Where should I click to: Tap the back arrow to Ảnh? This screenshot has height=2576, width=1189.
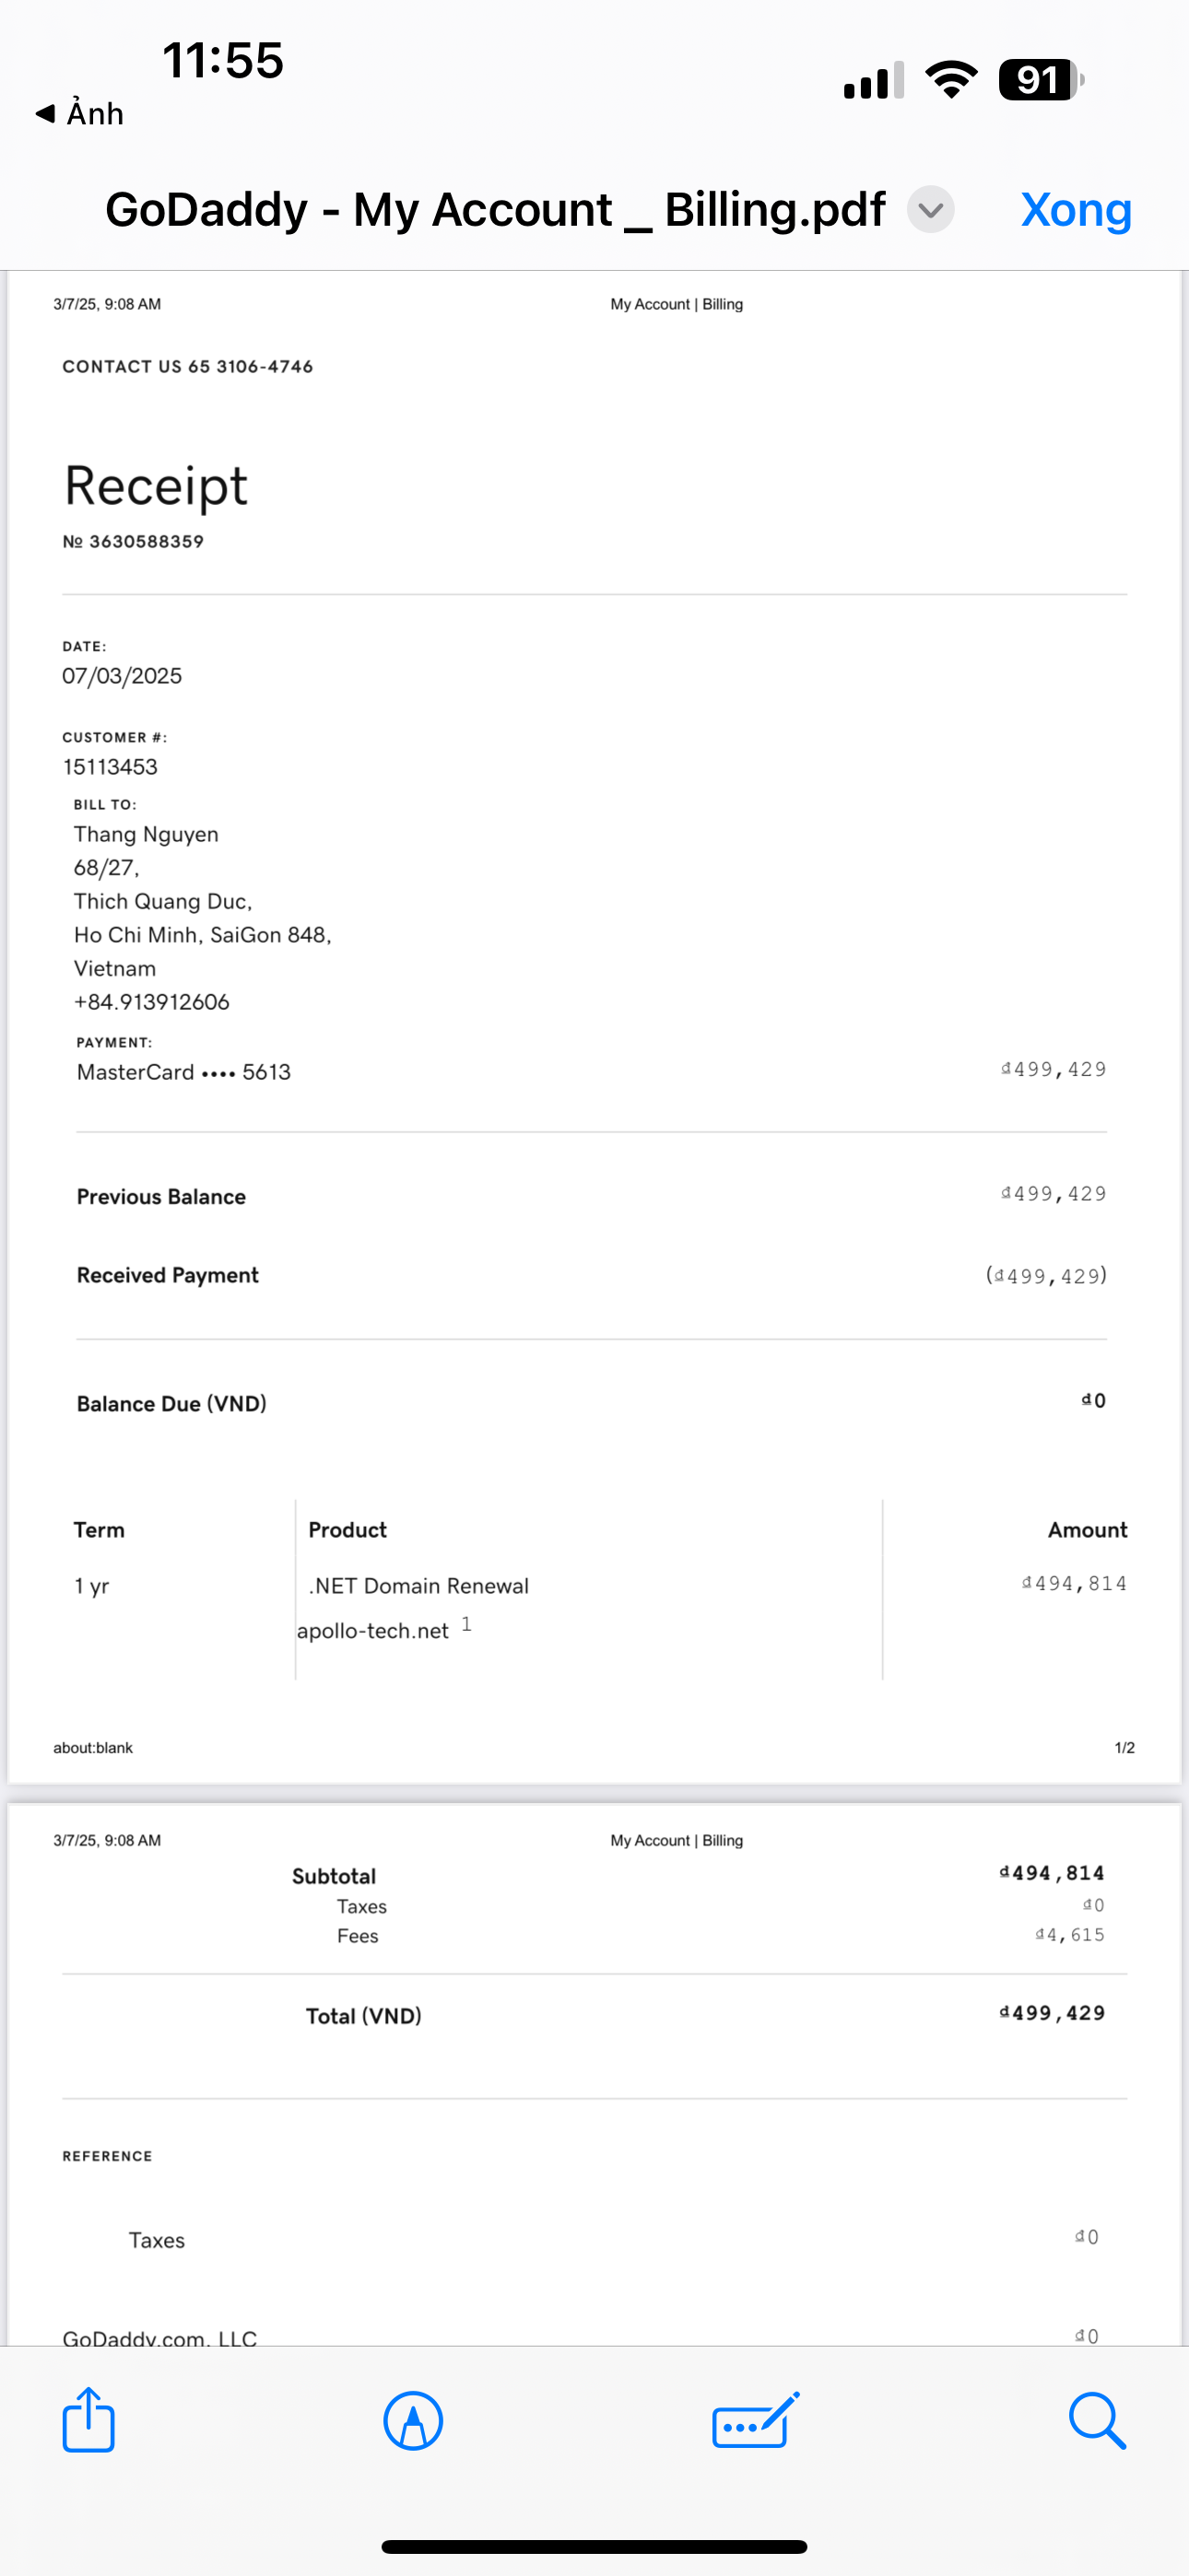[x=79, y=114]
